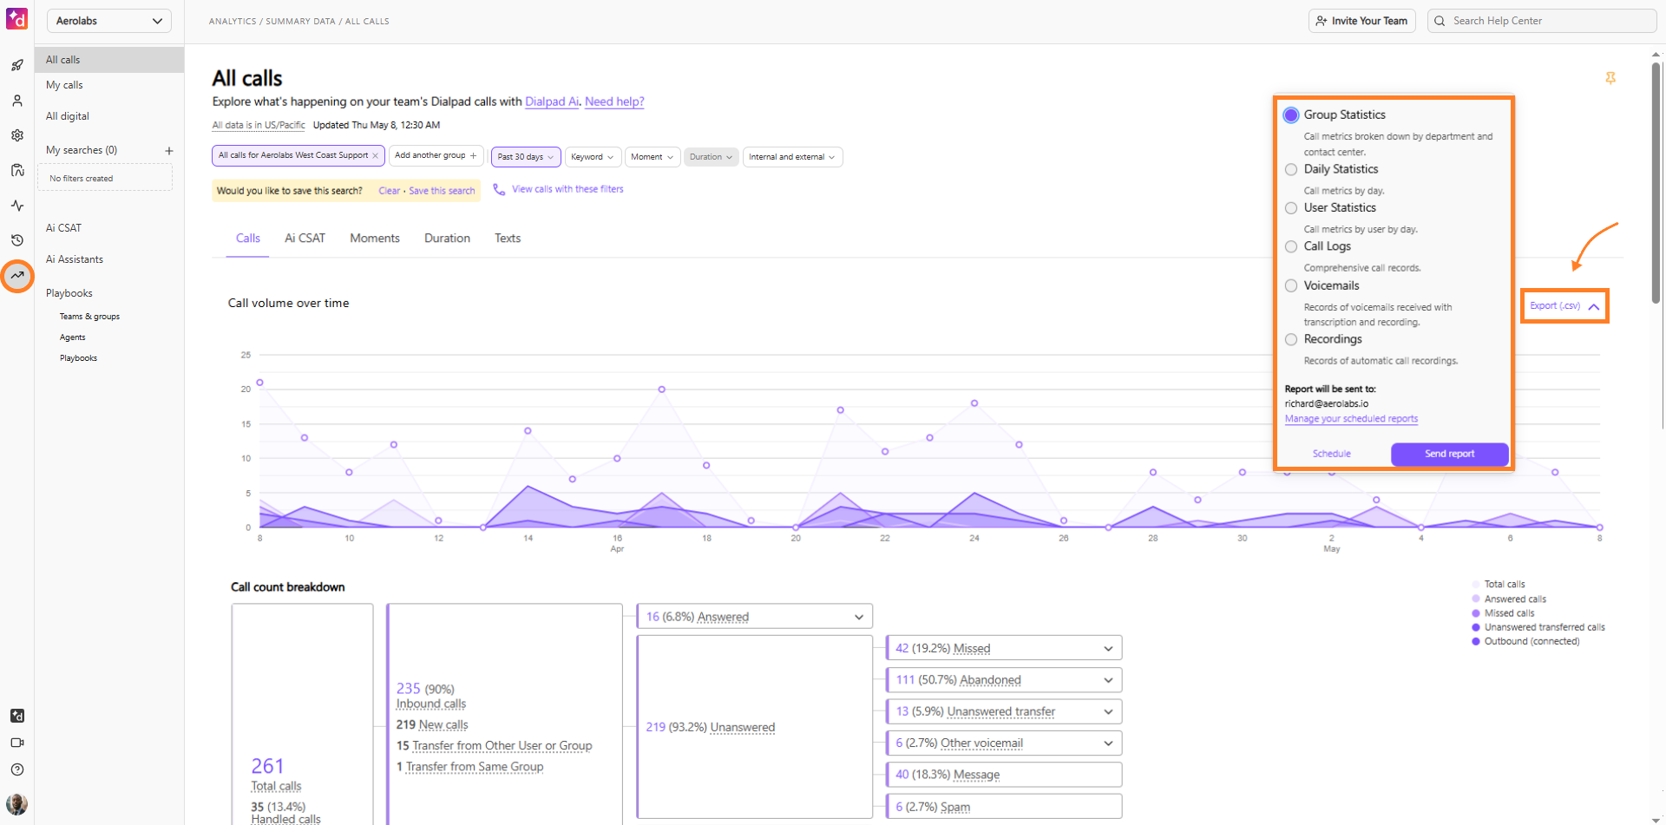This screenshot has height=825, width=1666.
Task: Open the rocket icon in sidebar
Action: [x=17, y=65]
